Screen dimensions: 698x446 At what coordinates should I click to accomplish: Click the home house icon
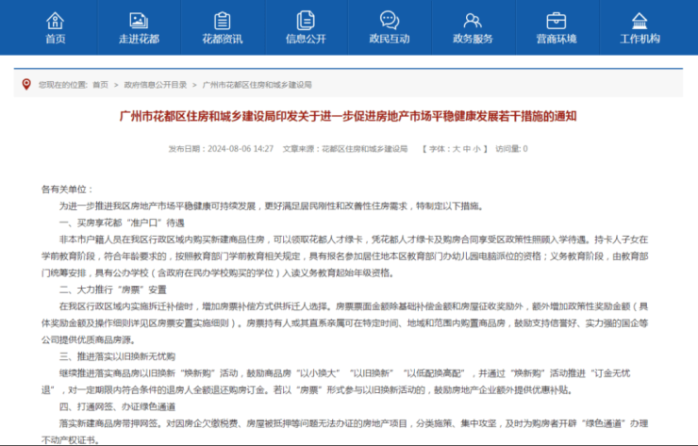tap(56, 21)
